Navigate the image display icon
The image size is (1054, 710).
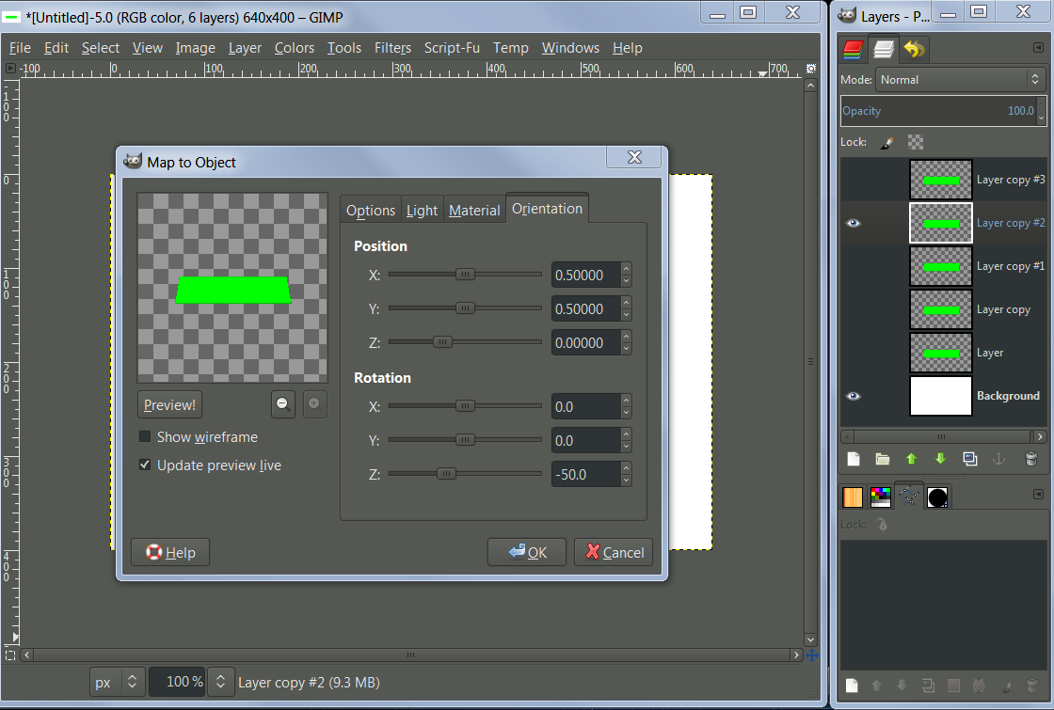coord(811,655)
